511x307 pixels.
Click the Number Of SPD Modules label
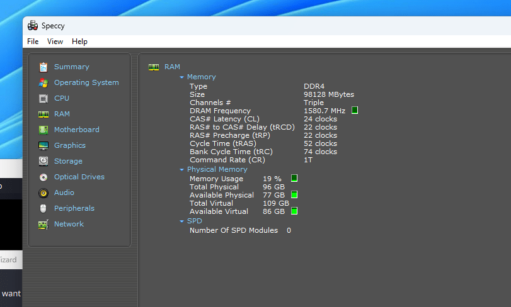tap(234, 230)
